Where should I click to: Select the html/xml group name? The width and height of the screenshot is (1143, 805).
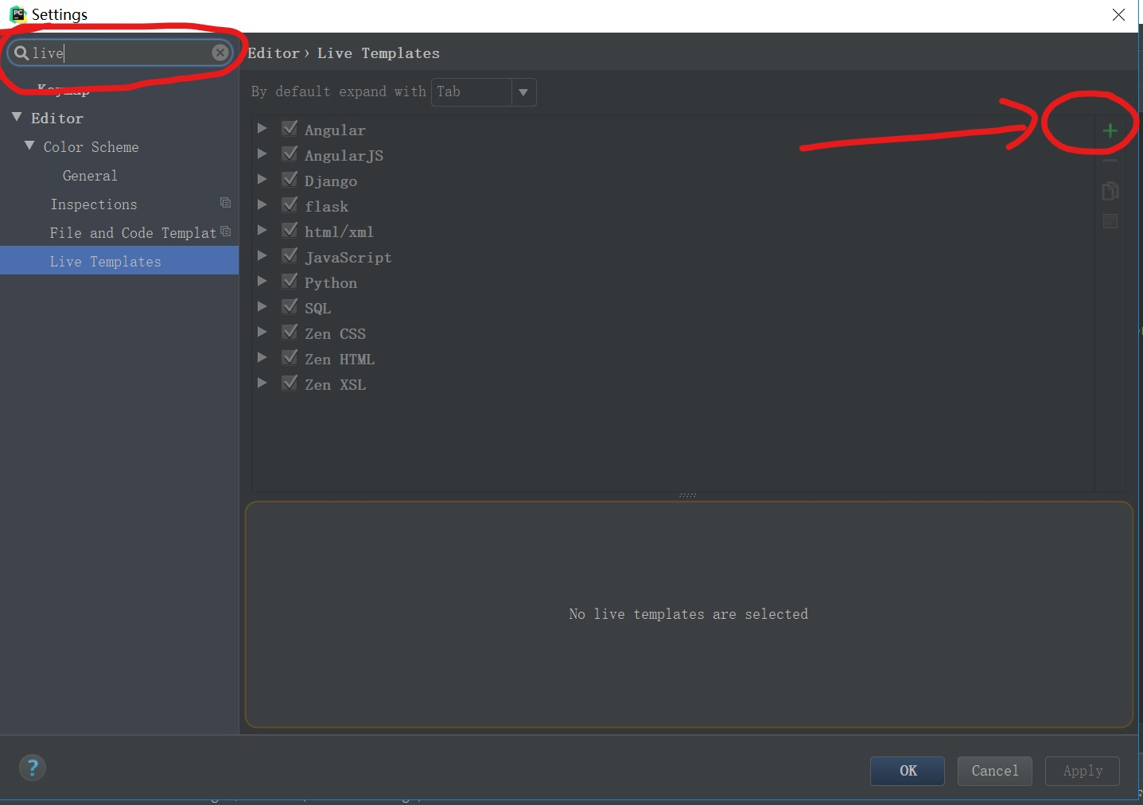[x=339, y=232]
